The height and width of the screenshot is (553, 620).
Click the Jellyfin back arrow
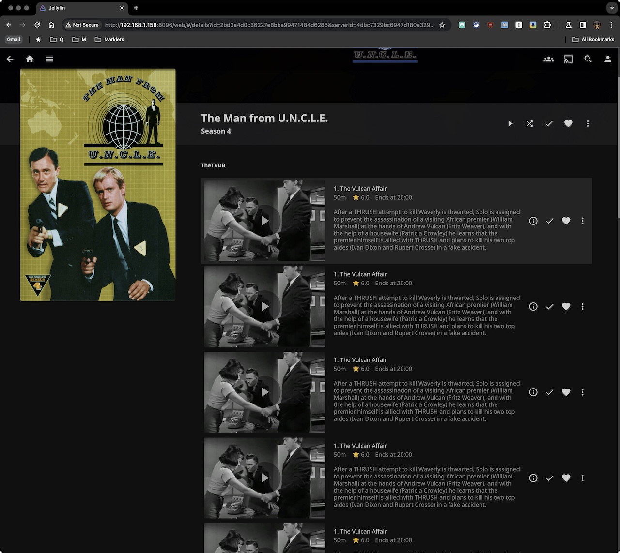pos(10,59)
